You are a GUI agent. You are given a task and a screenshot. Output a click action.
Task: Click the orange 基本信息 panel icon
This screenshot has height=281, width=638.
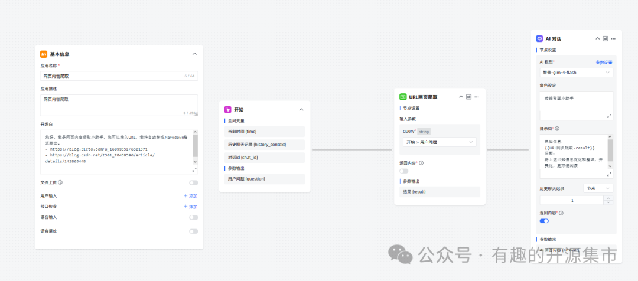point(44,54)
